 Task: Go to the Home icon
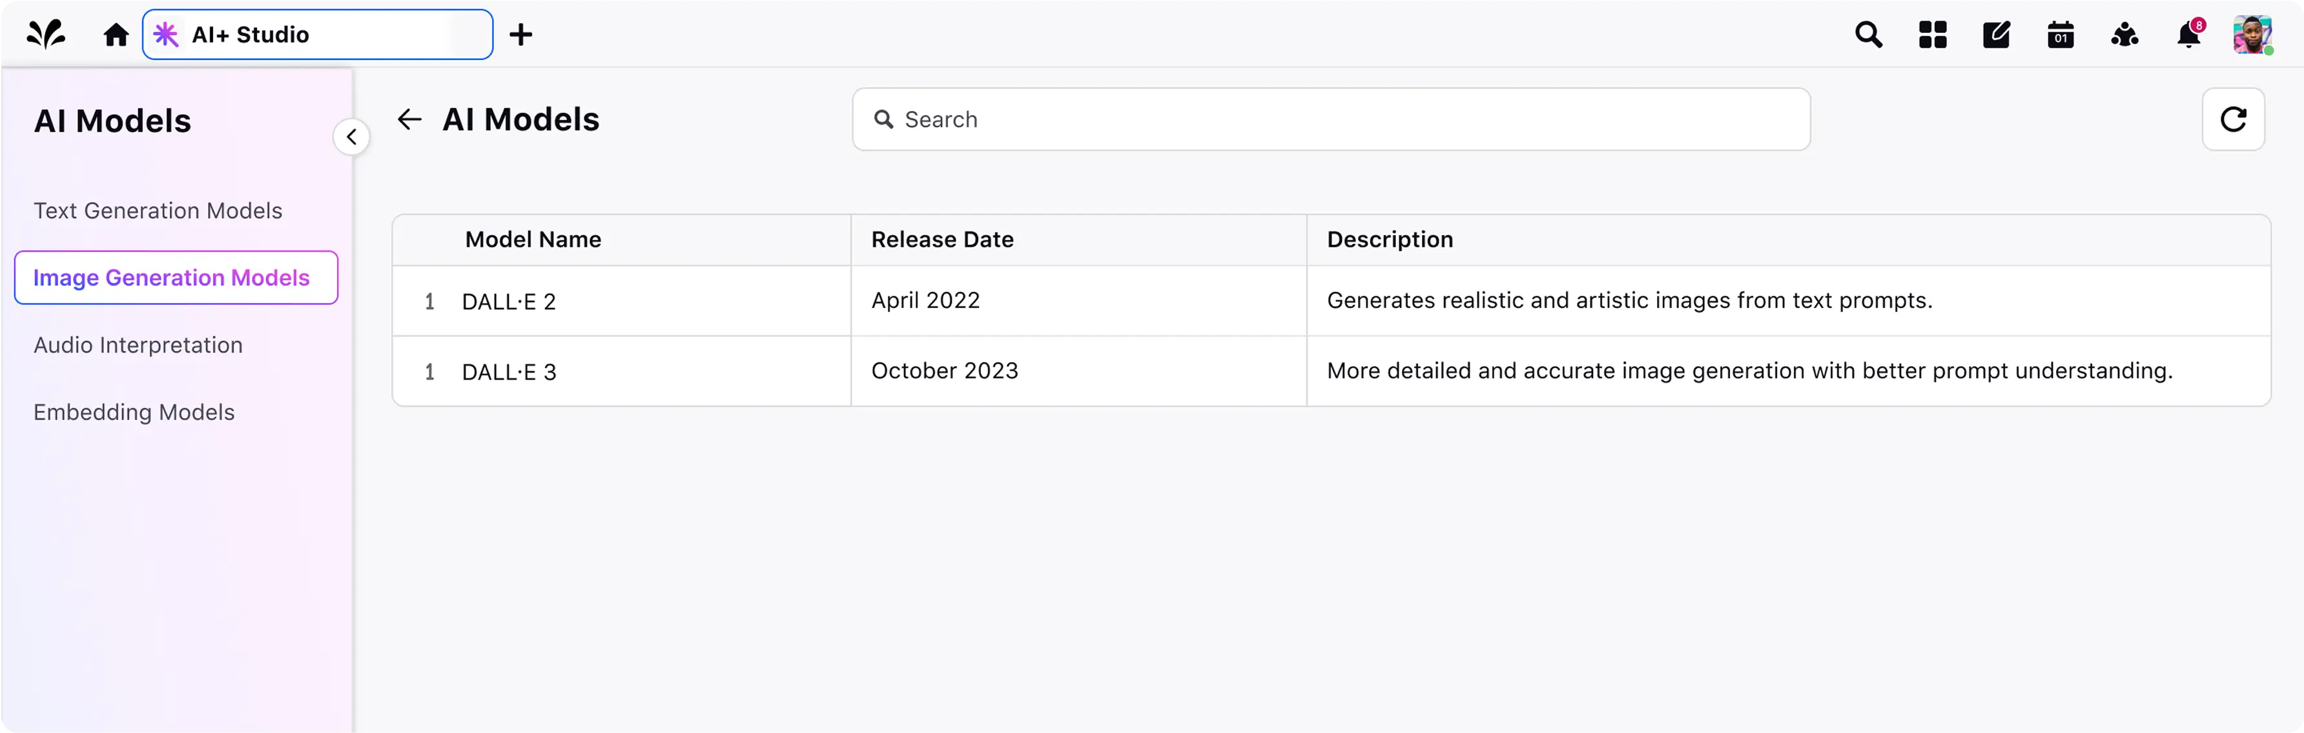[116, 35]
